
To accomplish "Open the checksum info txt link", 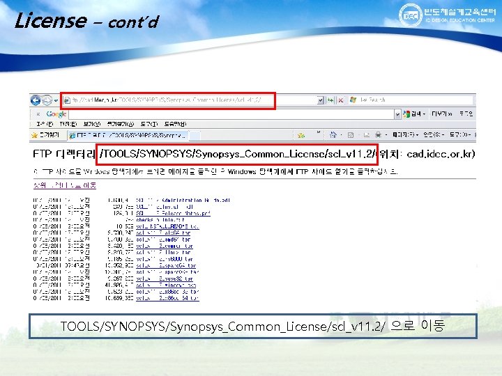I will point(160,220).
